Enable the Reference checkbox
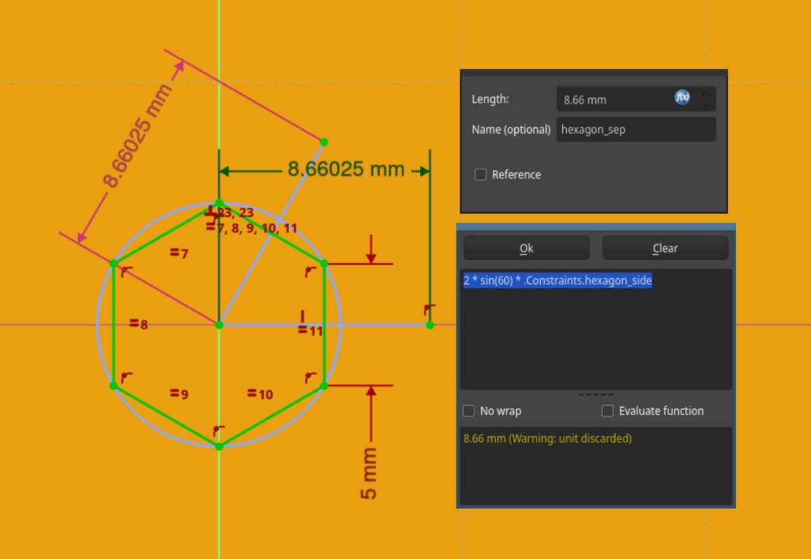 [480, 174]
